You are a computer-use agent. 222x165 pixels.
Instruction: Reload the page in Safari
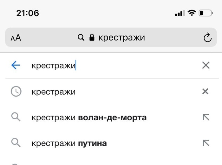207,38
